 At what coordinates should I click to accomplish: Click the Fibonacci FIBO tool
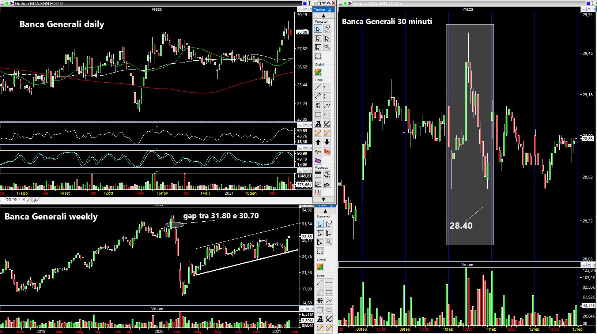click(x=327, y=174)
